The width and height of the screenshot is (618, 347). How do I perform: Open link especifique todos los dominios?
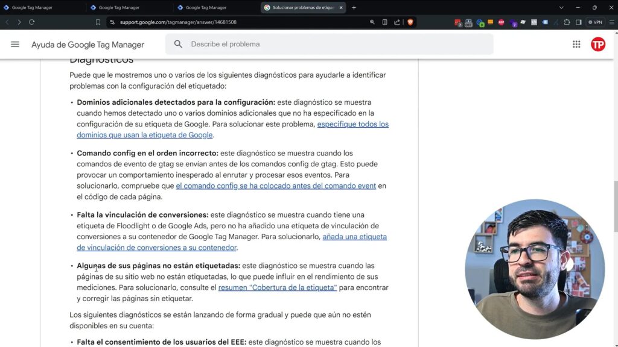coord(232,130)
